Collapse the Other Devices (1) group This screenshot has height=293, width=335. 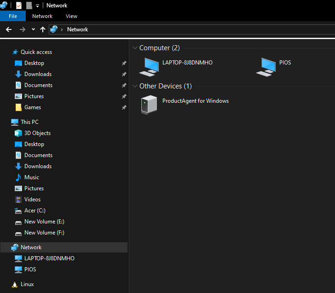[135, 86]
